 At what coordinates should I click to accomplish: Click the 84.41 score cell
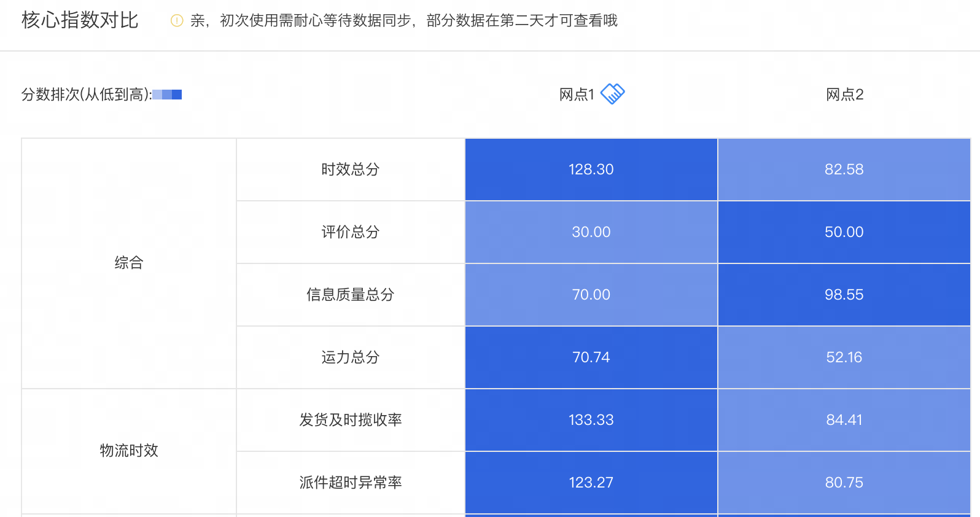click(844, 420)
